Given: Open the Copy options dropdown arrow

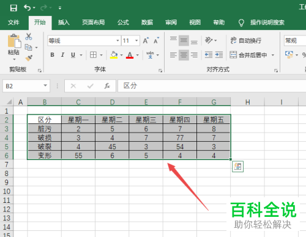Looking at the screenshot, I should (x=37, y=48).
